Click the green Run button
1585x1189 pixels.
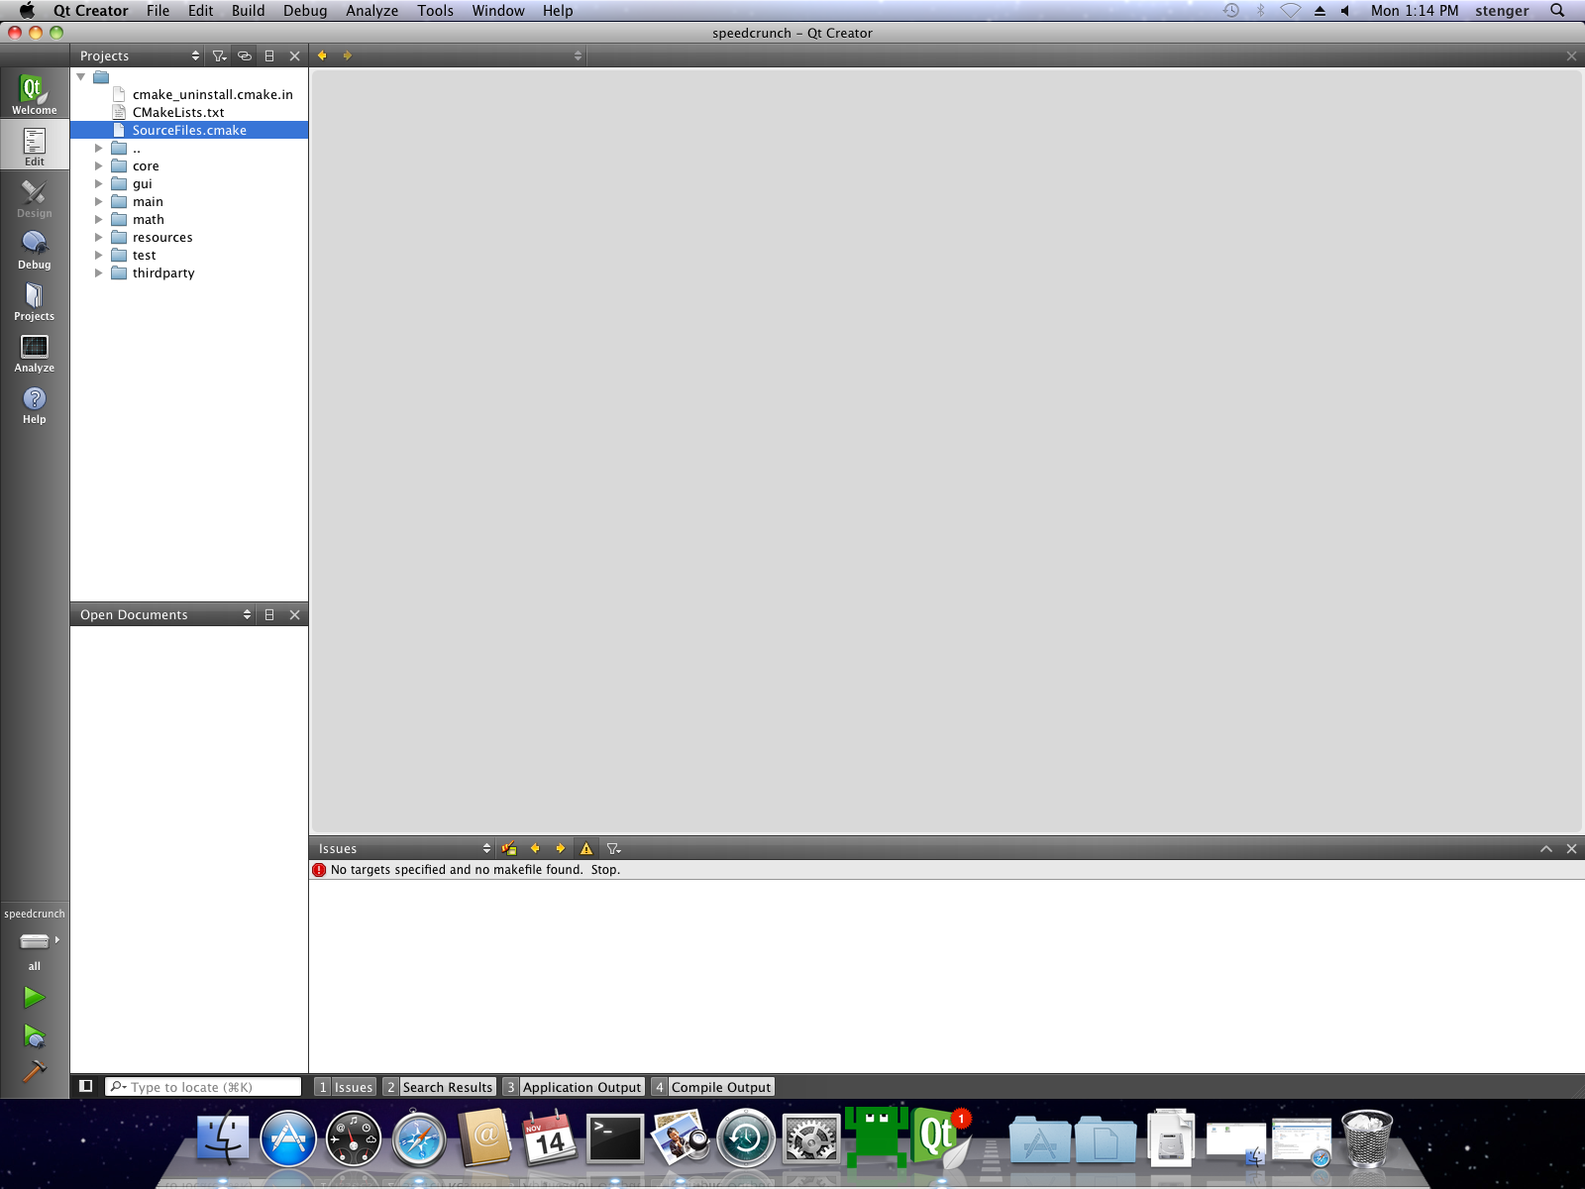(34, 997)
